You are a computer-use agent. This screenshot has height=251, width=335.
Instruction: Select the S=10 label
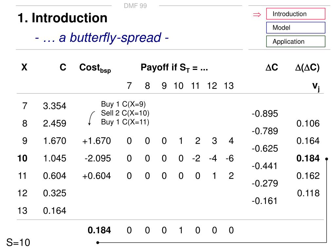tap(18, 243)
